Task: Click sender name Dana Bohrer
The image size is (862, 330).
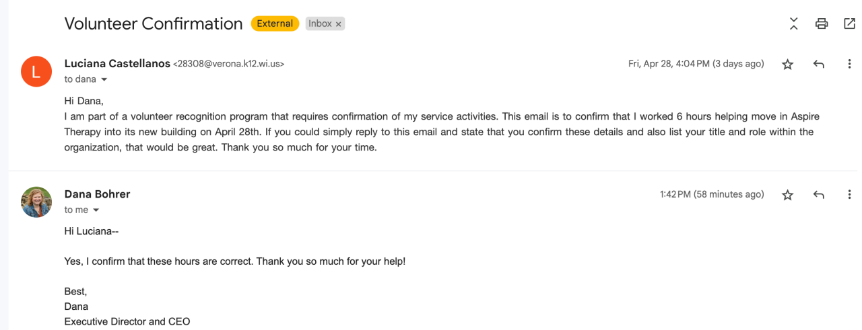Action: [97, 194]
